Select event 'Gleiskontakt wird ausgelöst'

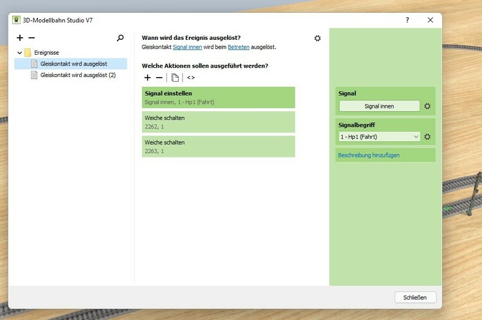tap(71, 64)
